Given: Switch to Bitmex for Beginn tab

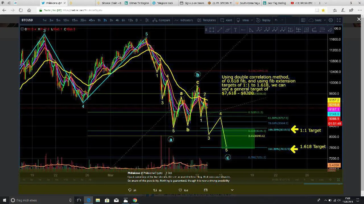Looking at the screenshot, I should [x=137, y=3].
